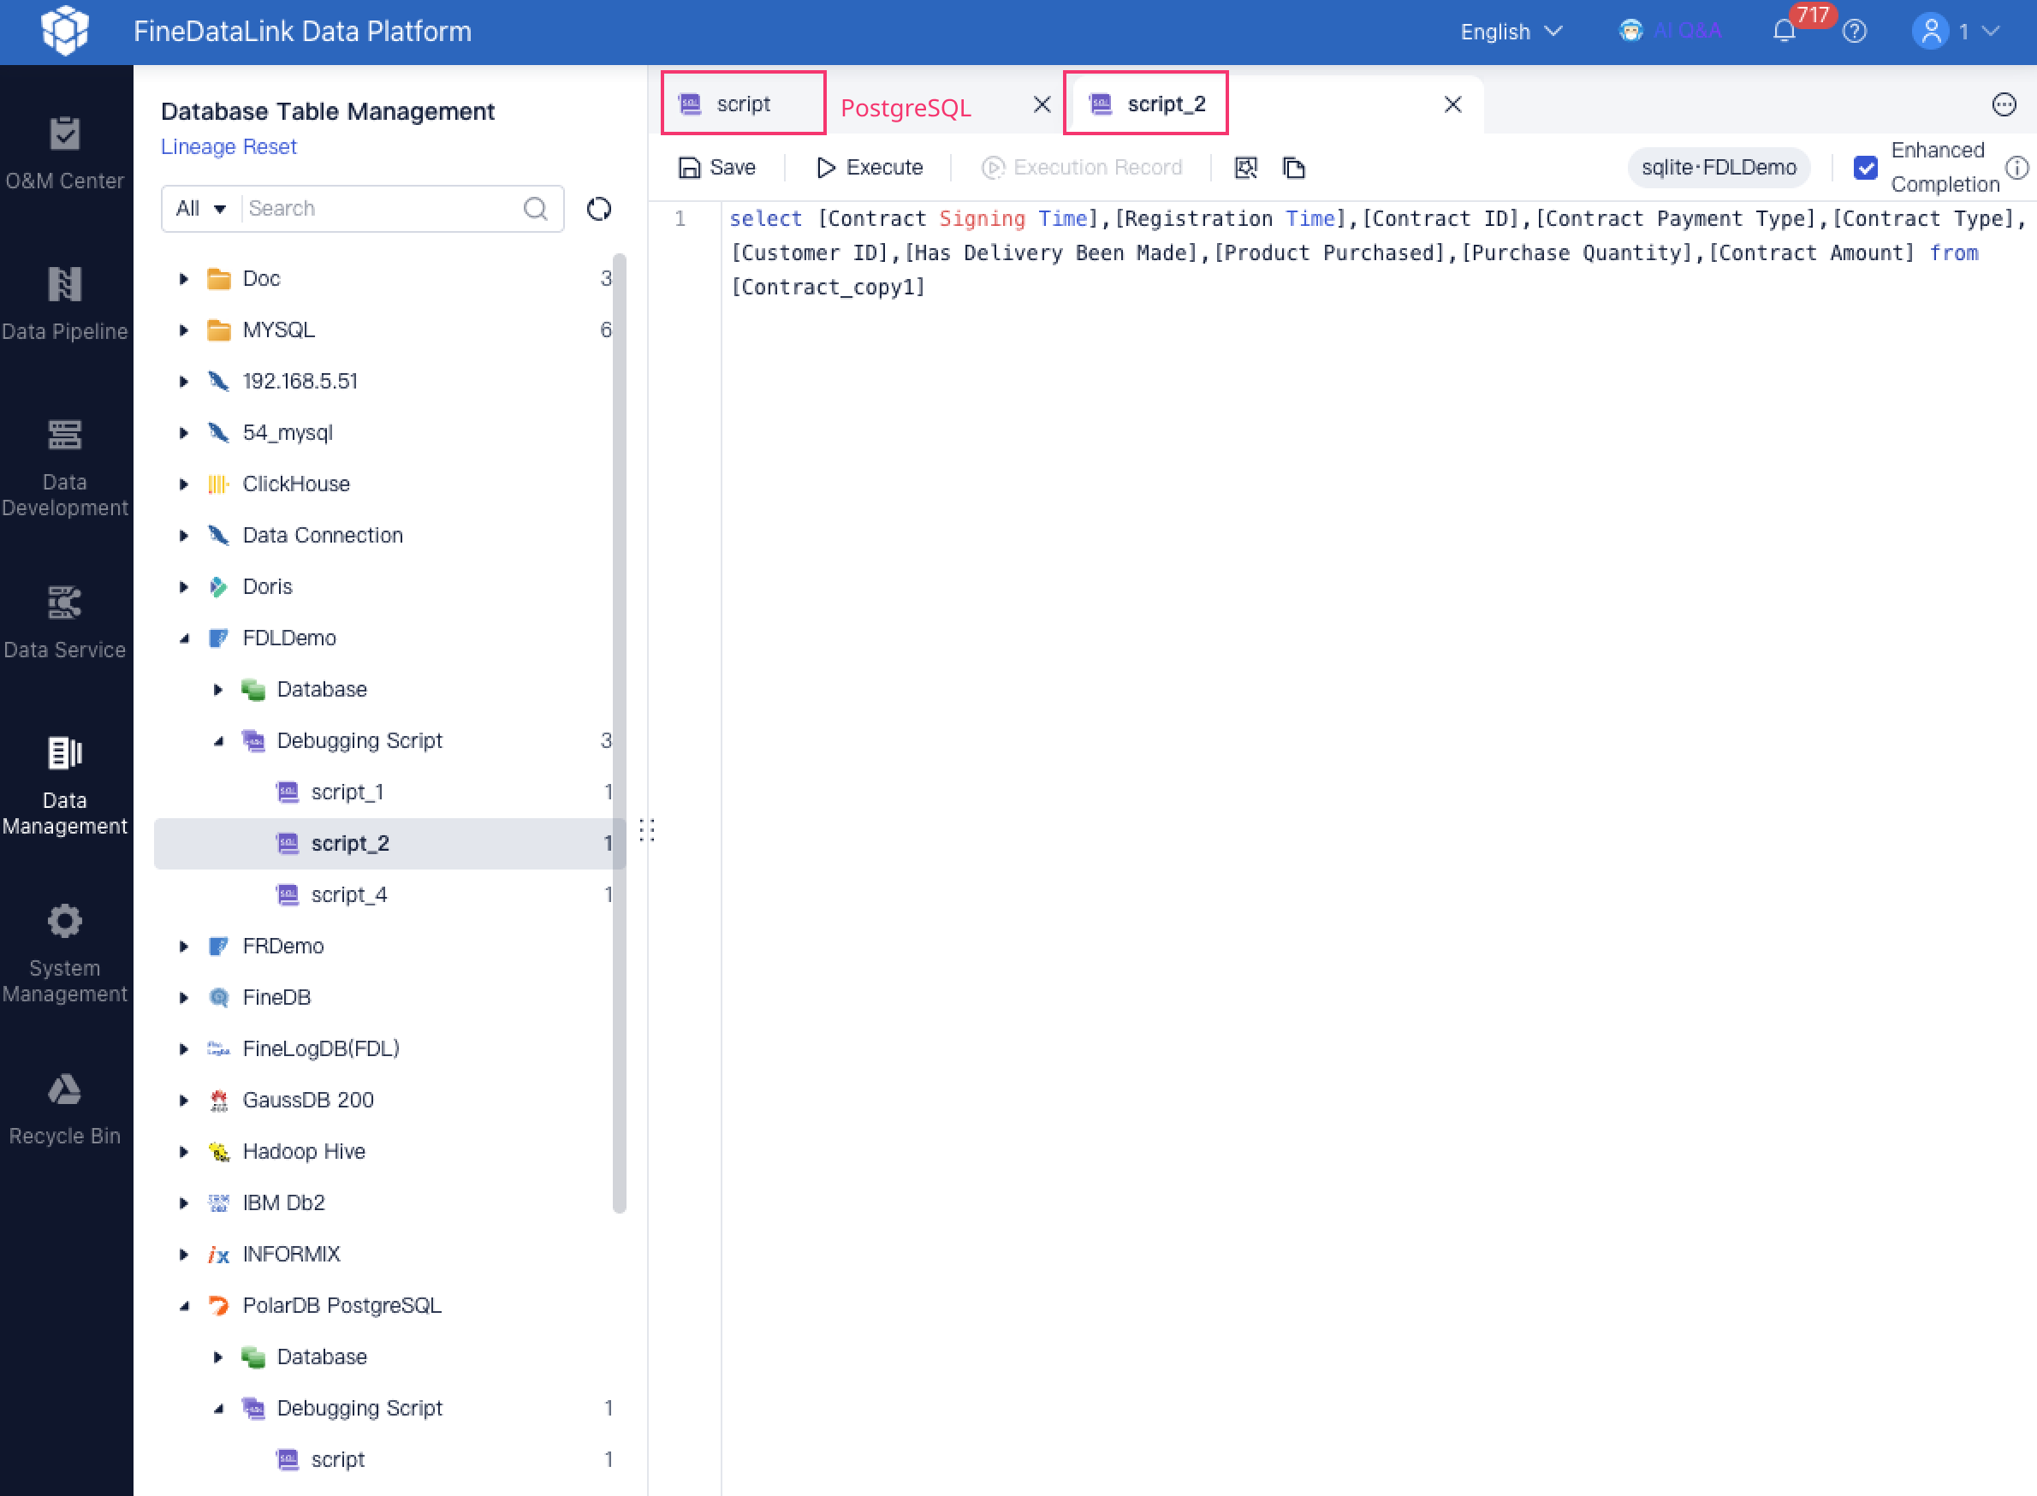The image size is (2037, 1496).
Task: Expand the Doc folder
Action: [184, 279]
